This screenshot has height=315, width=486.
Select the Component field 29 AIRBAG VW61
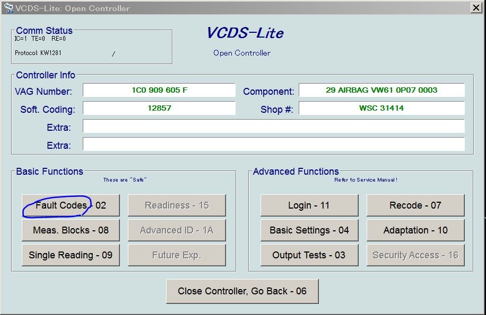point(381,90)
